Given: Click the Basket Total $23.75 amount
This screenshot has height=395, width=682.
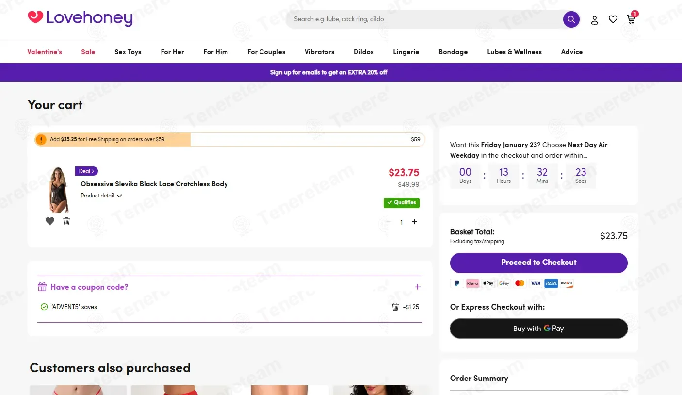Looking at the screenshot, I should (x=614, y=236).
